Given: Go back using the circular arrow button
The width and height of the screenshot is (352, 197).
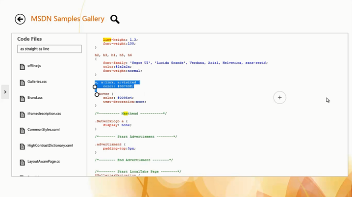Looking at the screenshot, I should (x=20, y=19).
